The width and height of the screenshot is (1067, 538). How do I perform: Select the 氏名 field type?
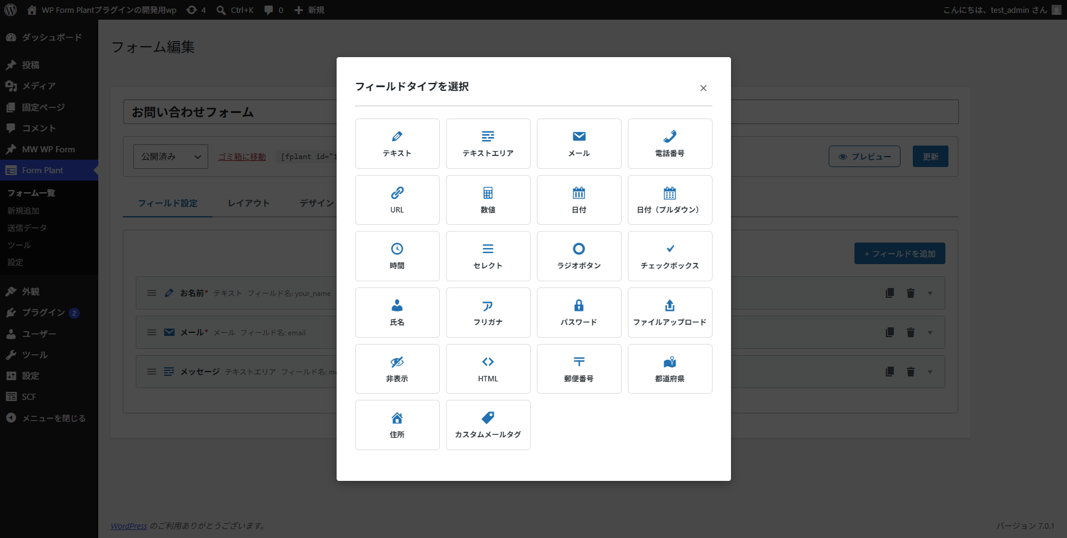click(x=397, y=313)
